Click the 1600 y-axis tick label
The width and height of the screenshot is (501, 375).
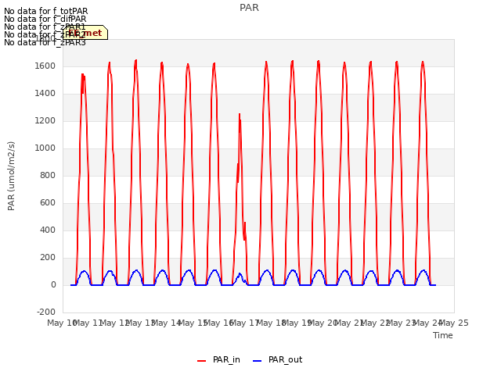(x=45, y=66)
